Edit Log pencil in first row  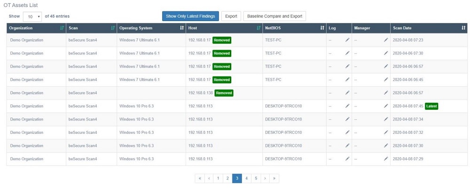pyautogui.click(x=347, y=40)
